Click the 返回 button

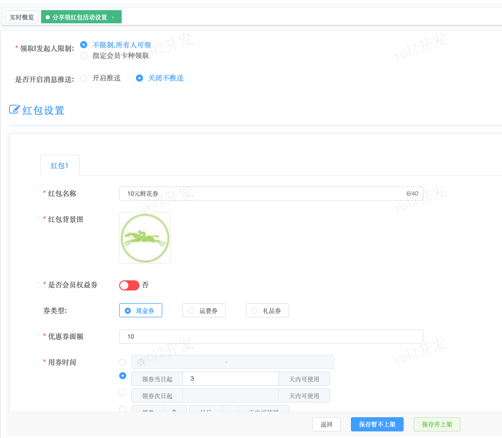pos(327,424)
